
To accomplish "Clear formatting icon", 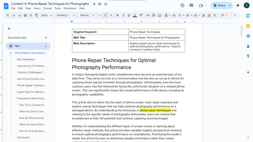I will 215,15.
